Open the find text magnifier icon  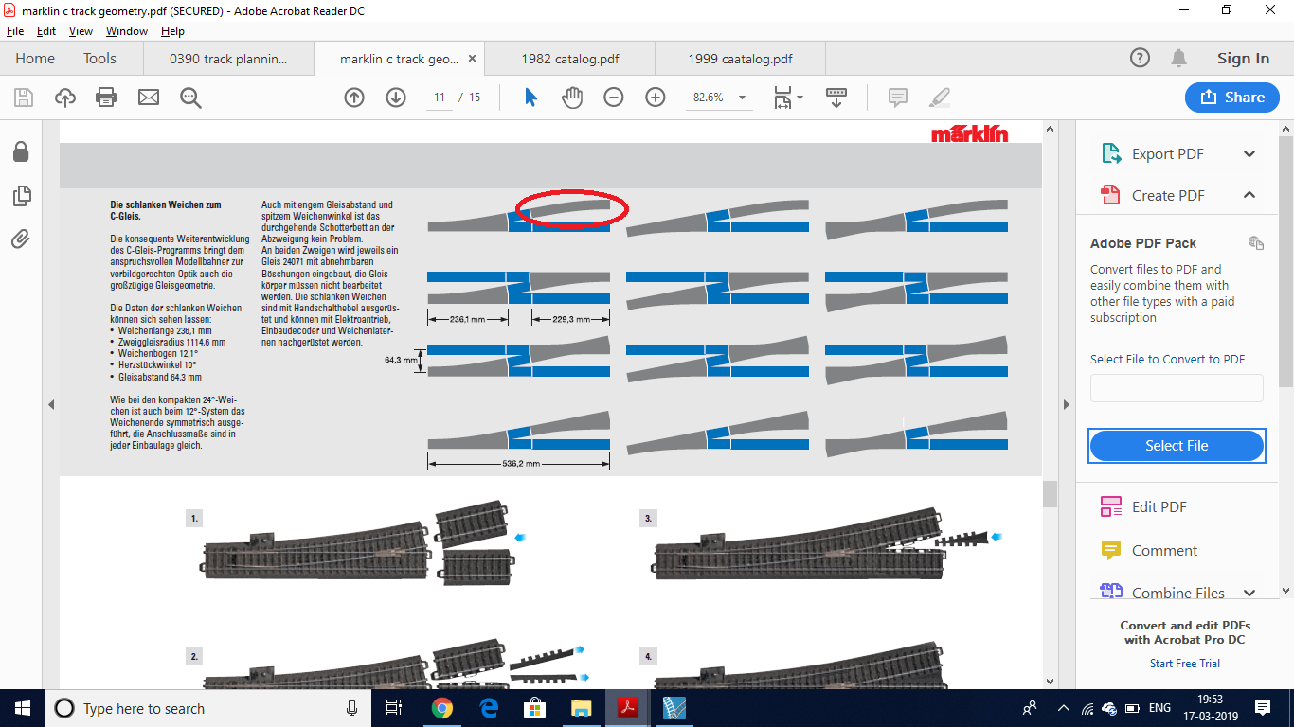click(190, 98)
